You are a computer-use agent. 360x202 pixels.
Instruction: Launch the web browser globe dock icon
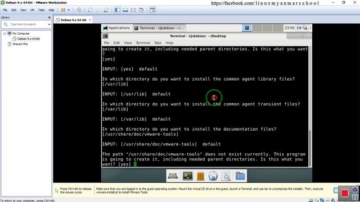coord(213,176)
